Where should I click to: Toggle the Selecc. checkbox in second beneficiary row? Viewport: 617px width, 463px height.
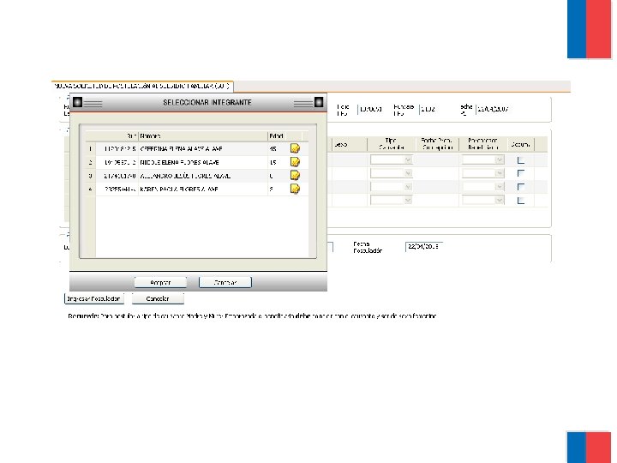coord(521,173)
